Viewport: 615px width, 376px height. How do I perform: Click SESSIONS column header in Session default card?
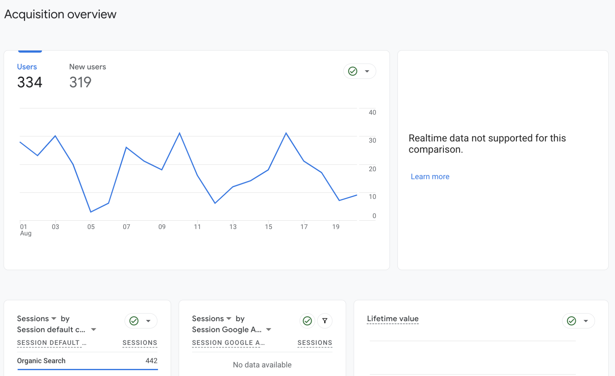point(140,343)
